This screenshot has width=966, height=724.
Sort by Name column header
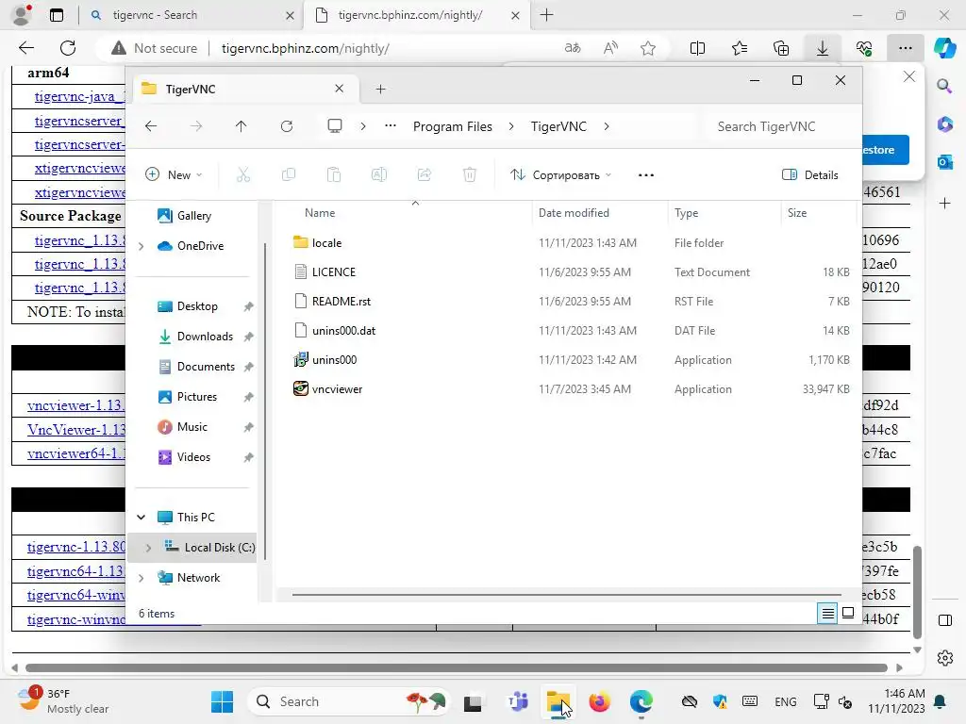click(x=320, y=212)
